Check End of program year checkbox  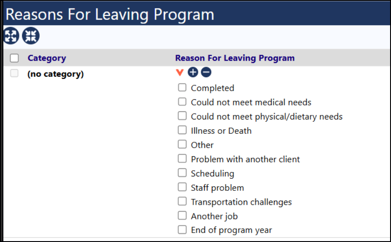(x=182, y=229)
